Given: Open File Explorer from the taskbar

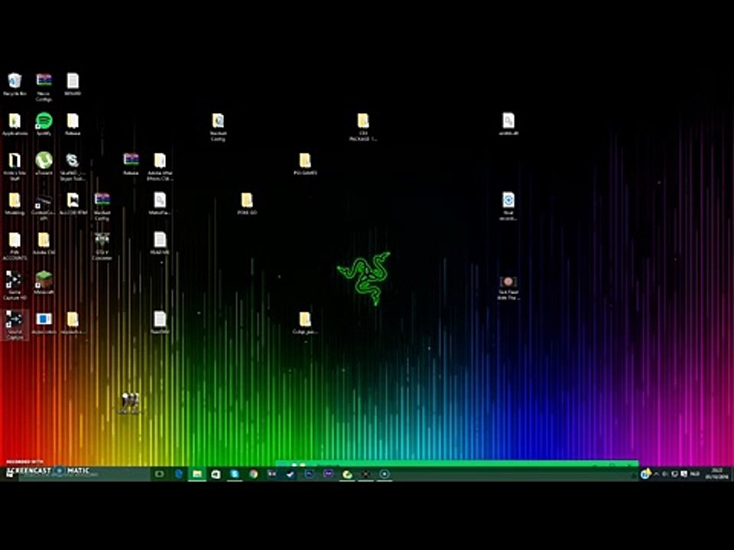Looking at the screenshot, I should pyautogui.click(x=197, y=474).
